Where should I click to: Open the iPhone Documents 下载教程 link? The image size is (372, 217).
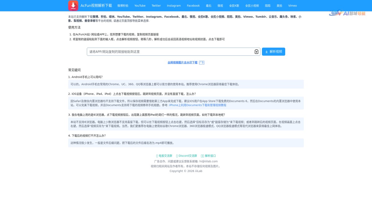click(x=198, y=105)
